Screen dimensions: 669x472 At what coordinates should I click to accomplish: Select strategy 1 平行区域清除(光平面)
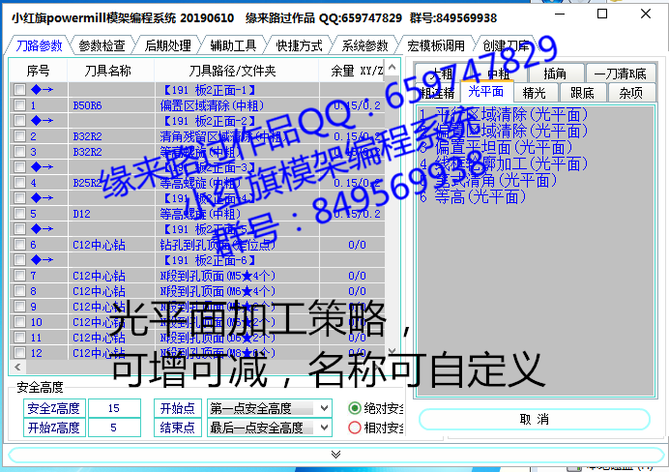pyautogui.click(x=504, y=114)
